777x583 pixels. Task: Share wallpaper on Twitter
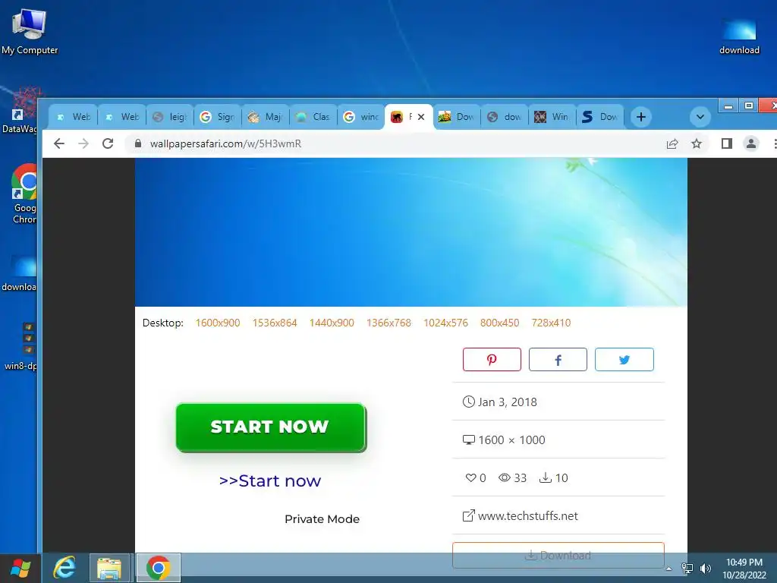tap(624, 359)
